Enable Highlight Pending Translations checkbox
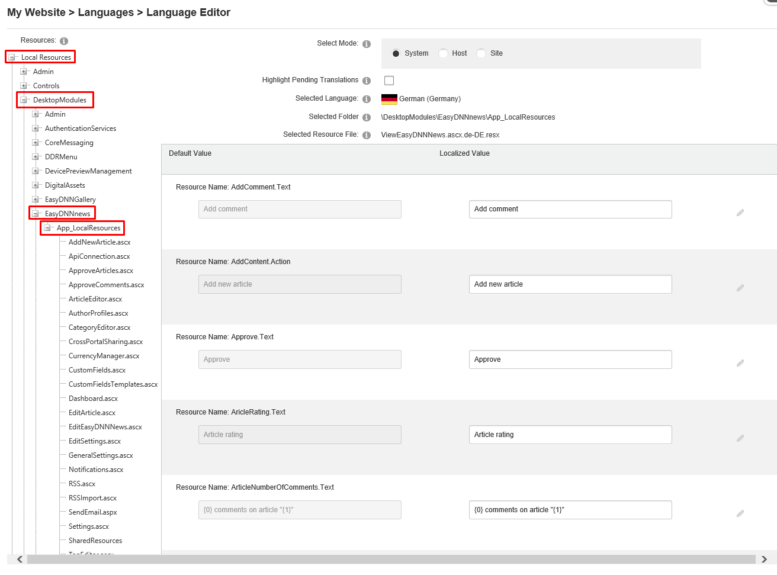Image resolution: width=777 pixels, height=575 pixels. click(389, 81)
